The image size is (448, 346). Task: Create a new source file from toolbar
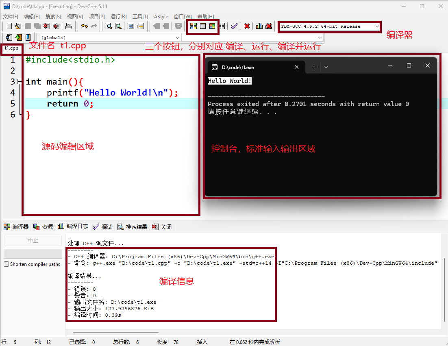pos(9,26)
